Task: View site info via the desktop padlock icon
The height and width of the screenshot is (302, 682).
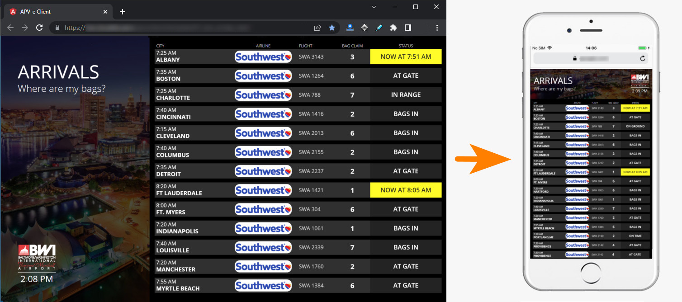Action: [x=57, y=28]
